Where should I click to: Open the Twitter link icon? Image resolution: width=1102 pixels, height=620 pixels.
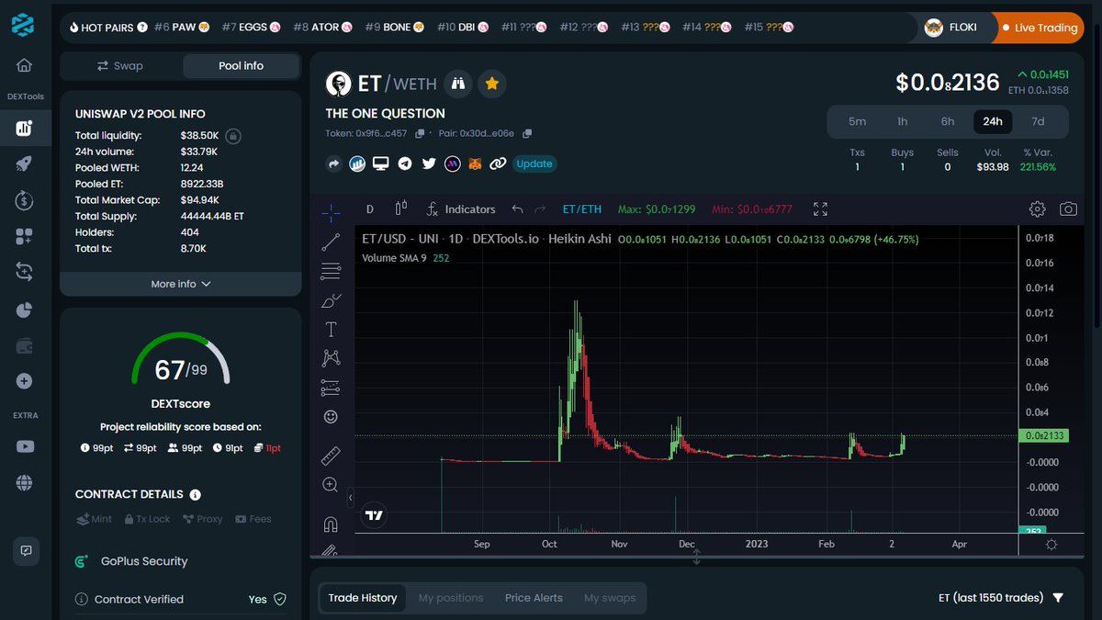click(429, 163)
